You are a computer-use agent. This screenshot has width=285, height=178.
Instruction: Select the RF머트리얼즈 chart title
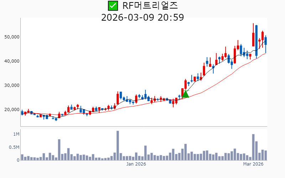tap(150, 6)
